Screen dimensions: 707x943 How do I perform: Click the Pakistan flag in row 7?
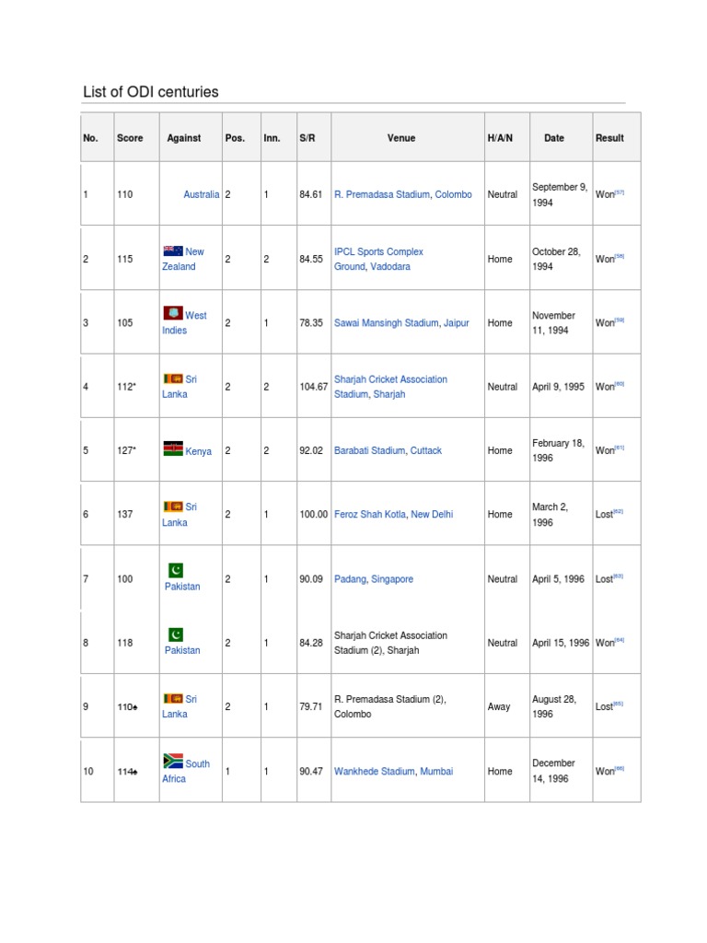tap(176, 569)
